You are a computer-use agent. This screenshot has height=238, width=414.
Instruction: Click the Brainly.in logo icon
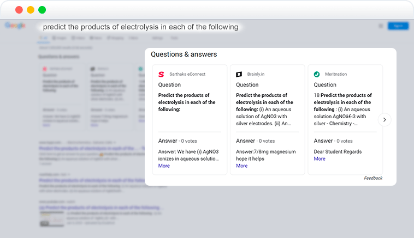239,74
